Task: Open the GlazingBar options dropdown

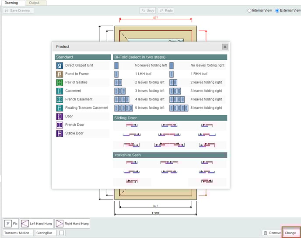Action: (46, 233)
